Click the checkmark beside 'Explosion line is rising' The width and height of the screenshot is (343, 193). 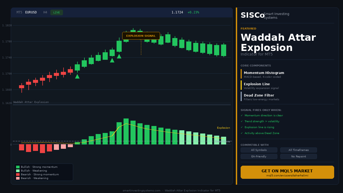tap(241, 127)
